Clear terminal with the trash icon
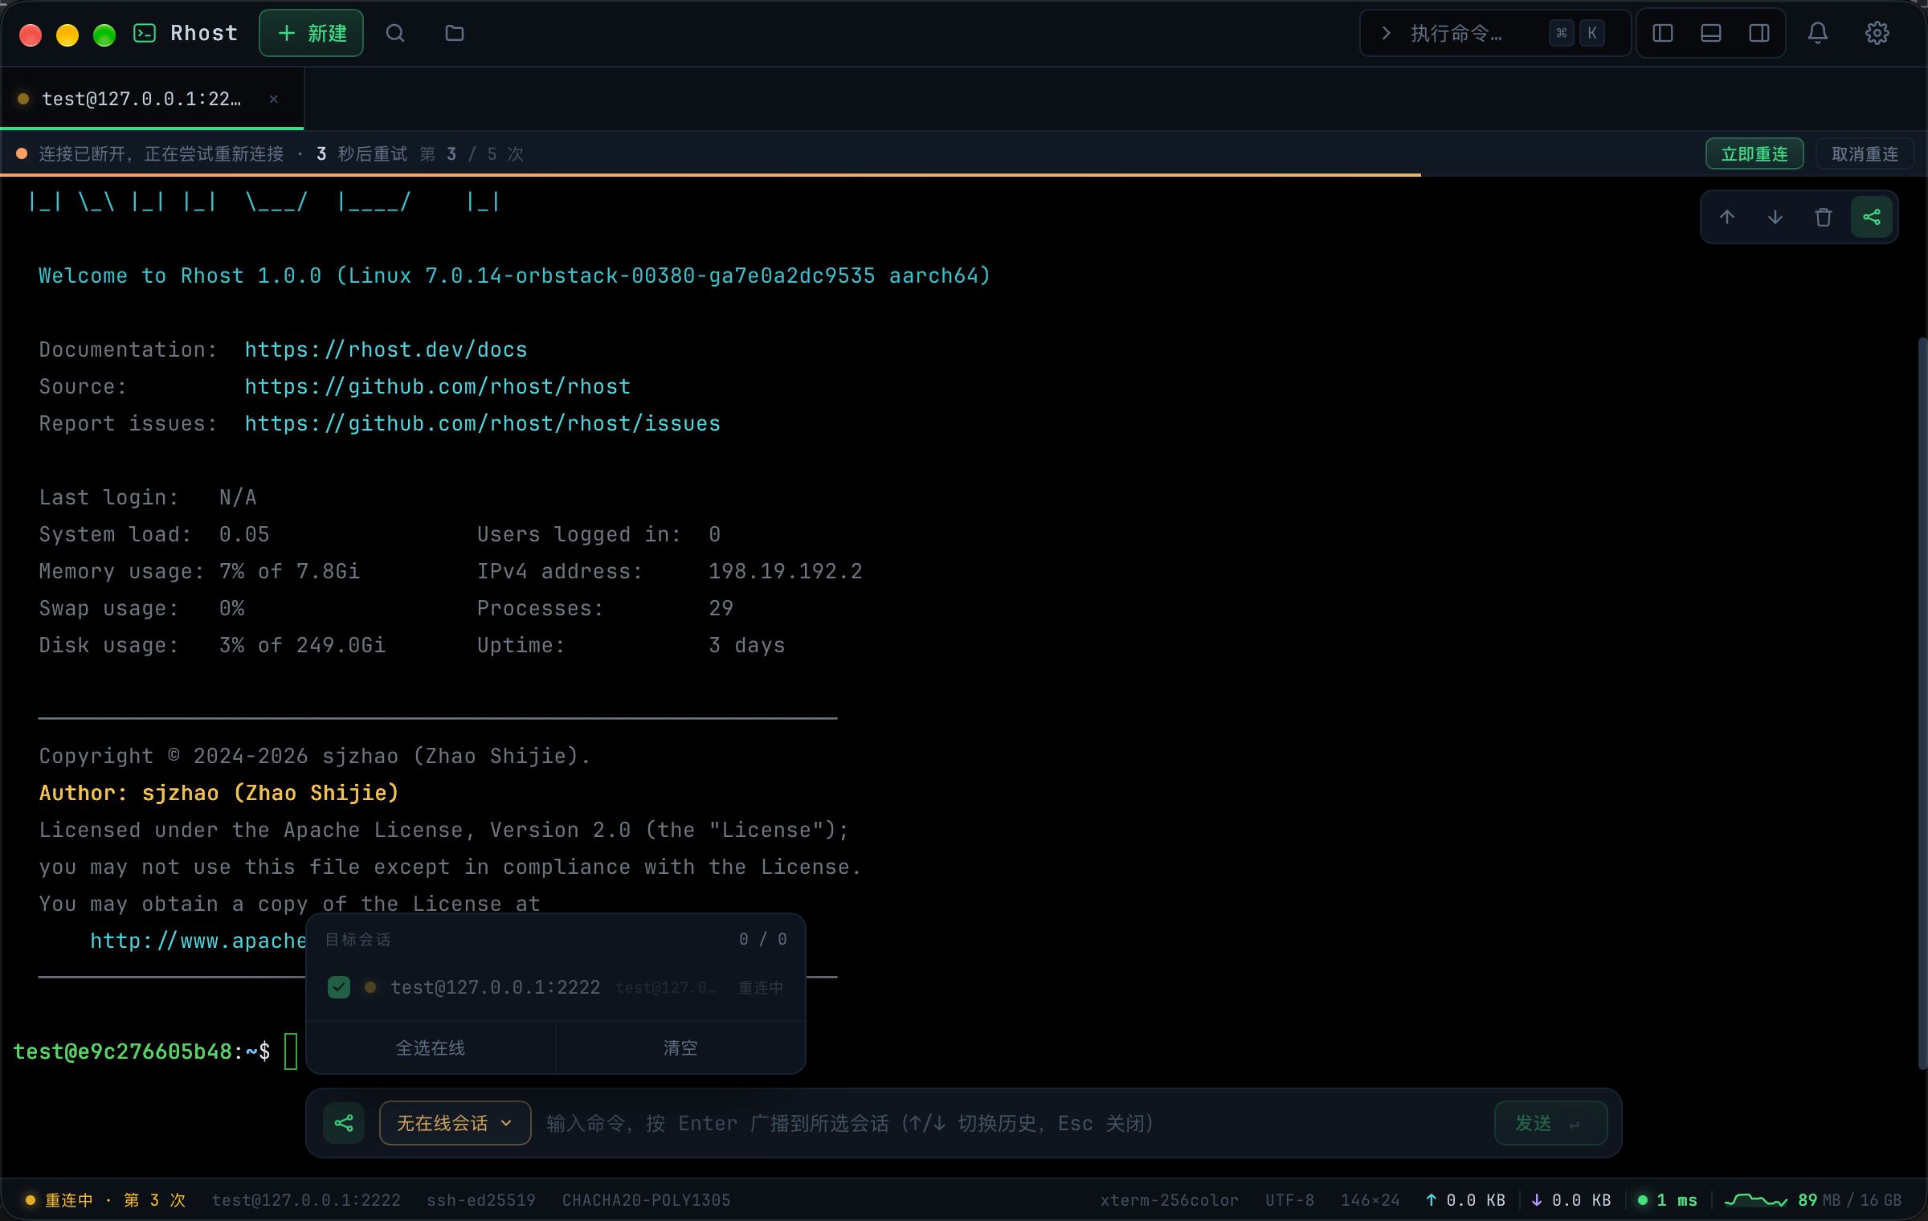The width and height of the screenshot is (1928, 1221). click(x=1824, y=217)
